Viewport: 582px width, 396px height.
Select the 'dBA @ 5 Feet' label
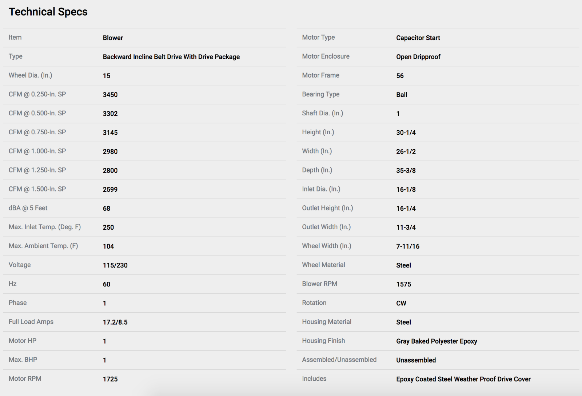[28, 208]
